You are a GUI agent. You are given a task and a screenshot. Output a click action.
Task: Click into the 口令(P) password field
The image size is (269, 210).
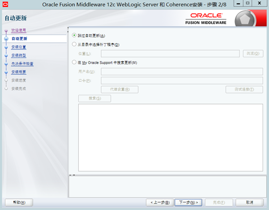tap(182, 80)
